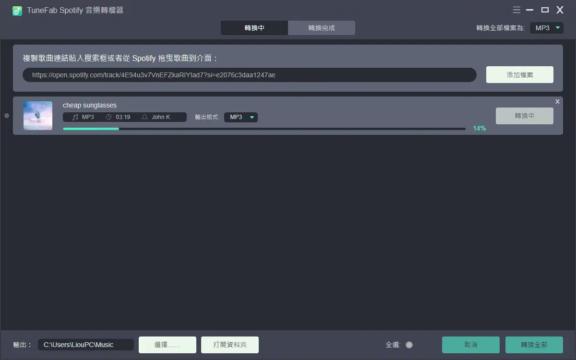Click the Spotify URL input field
This screenshot has height=360, width=576.
[250, 75]
